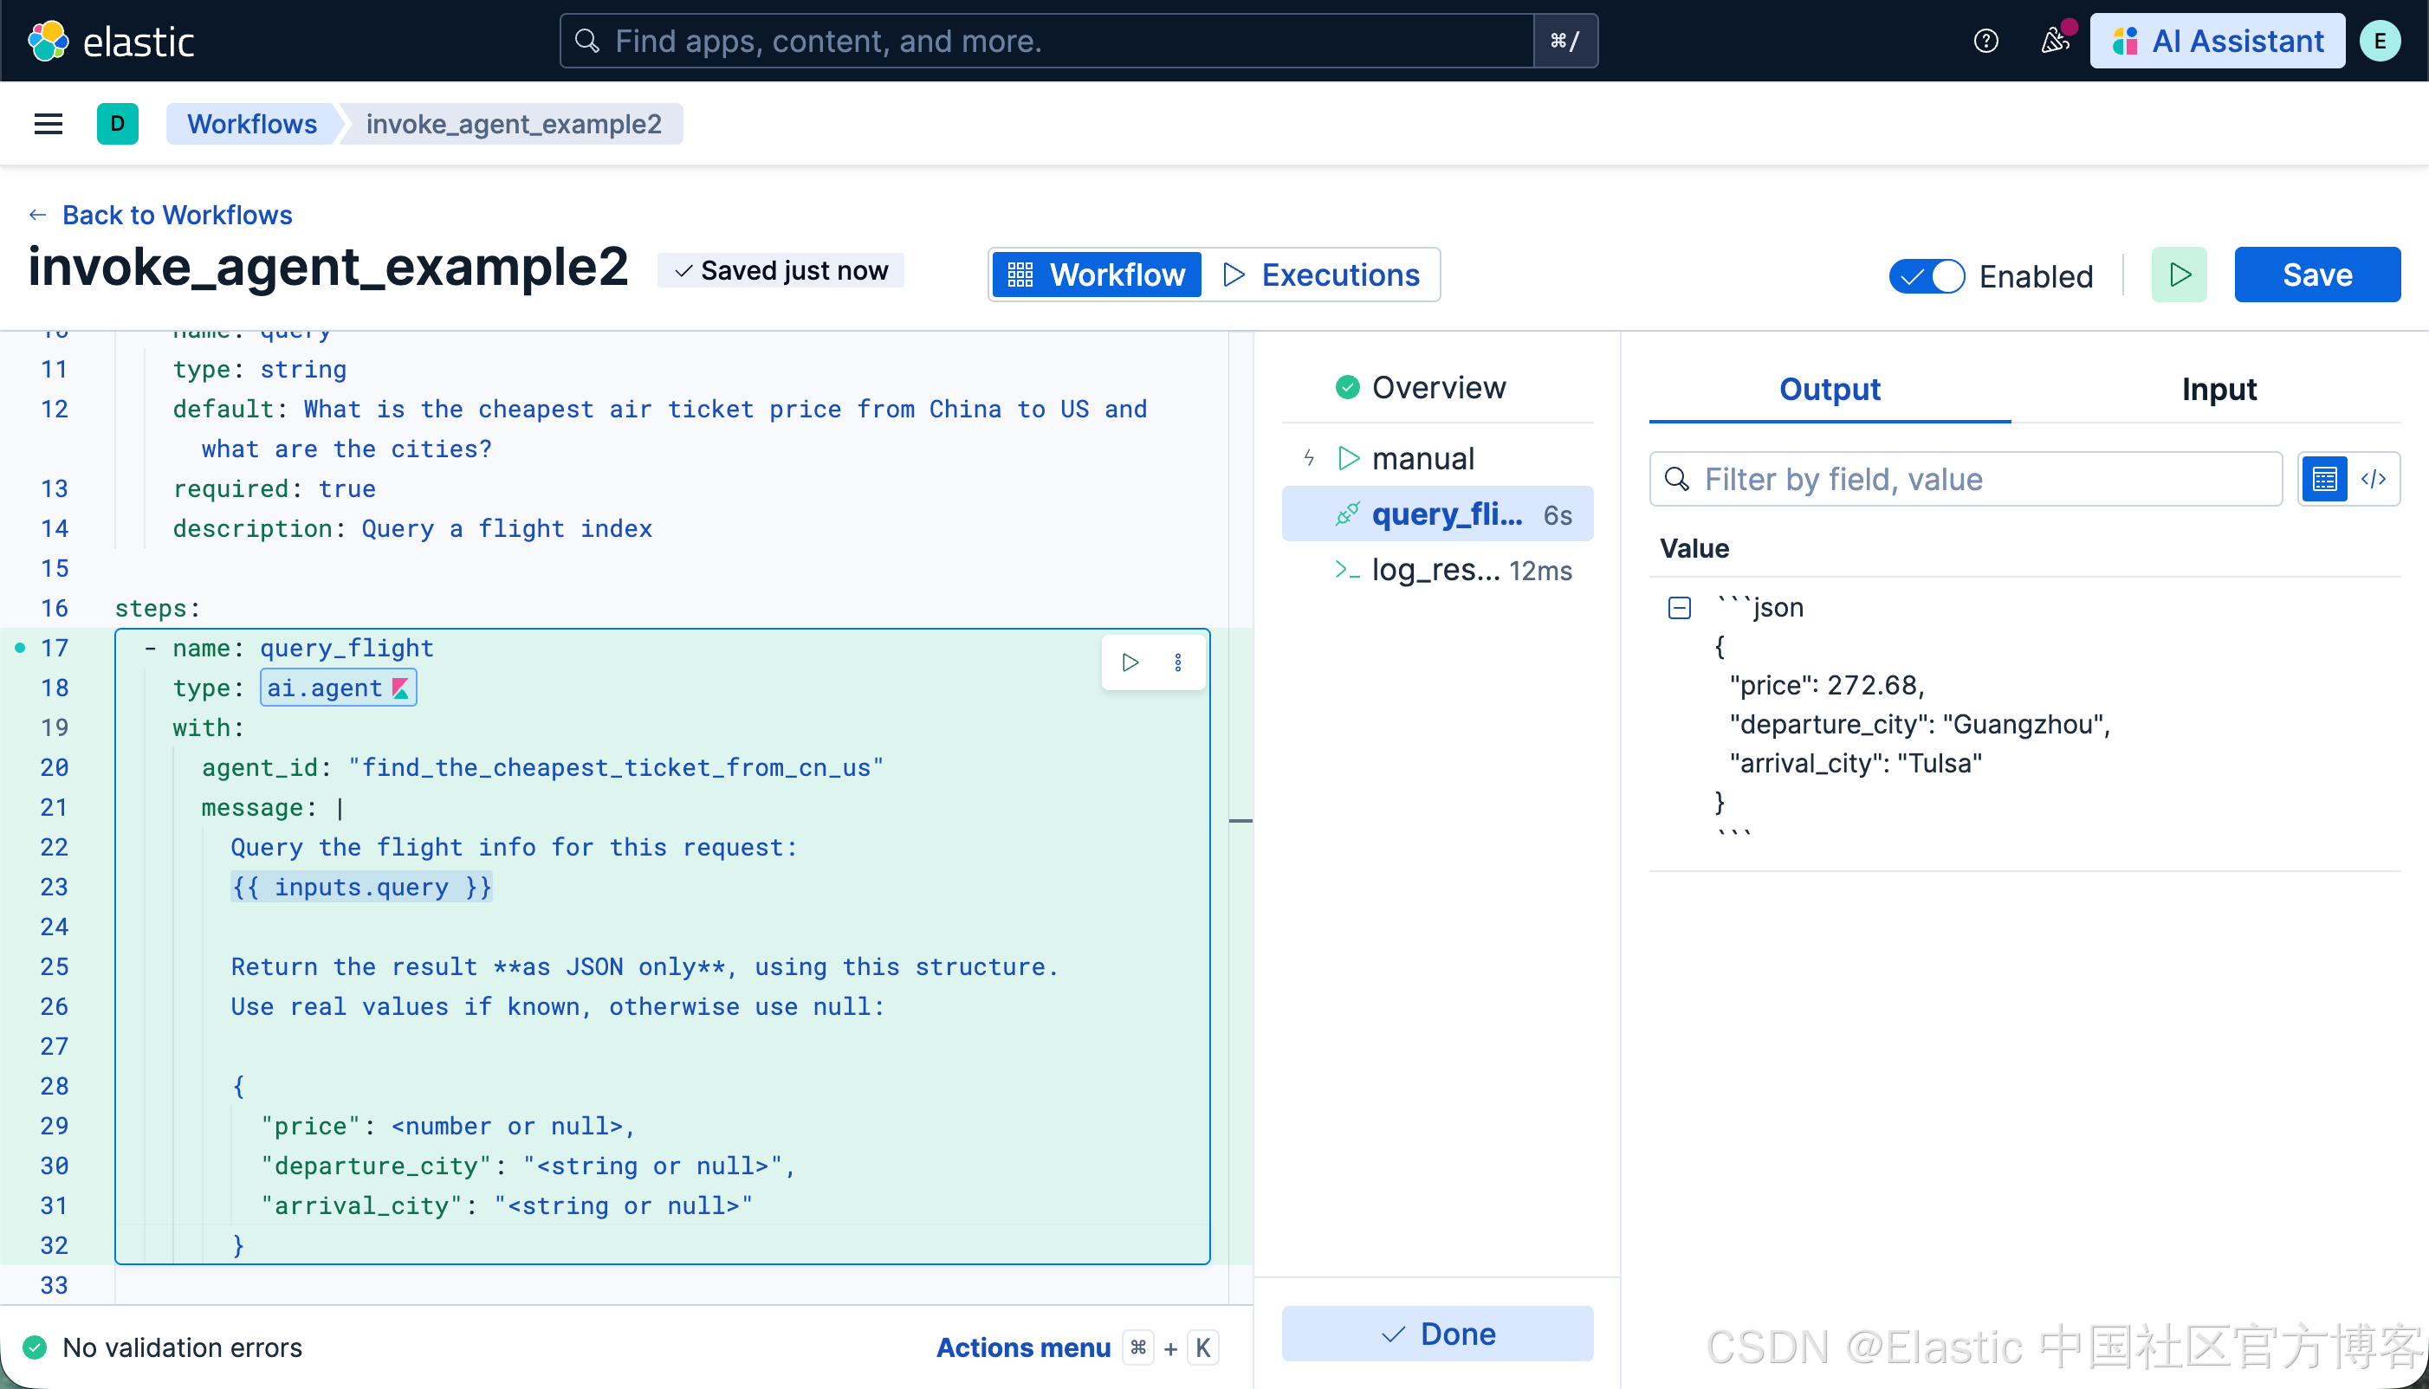The width and height of the screenshot is (2429, 1389).
Task: Open the Input tab
Action: point(2218,389)
